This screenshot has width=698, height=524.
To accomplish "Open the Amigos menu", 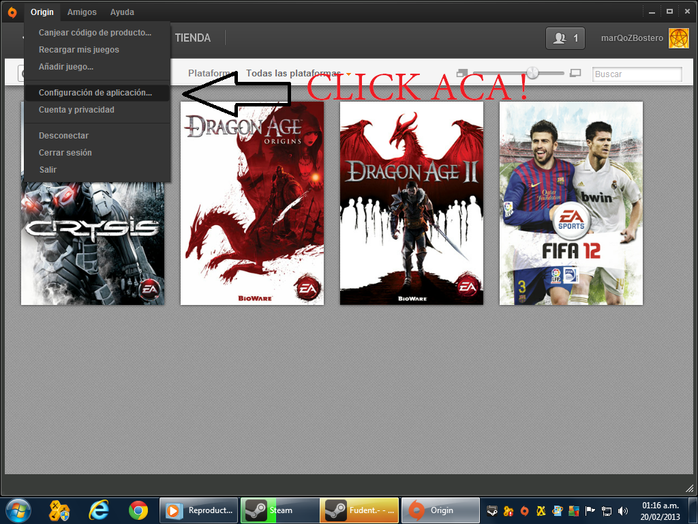I will click(82, 12).
